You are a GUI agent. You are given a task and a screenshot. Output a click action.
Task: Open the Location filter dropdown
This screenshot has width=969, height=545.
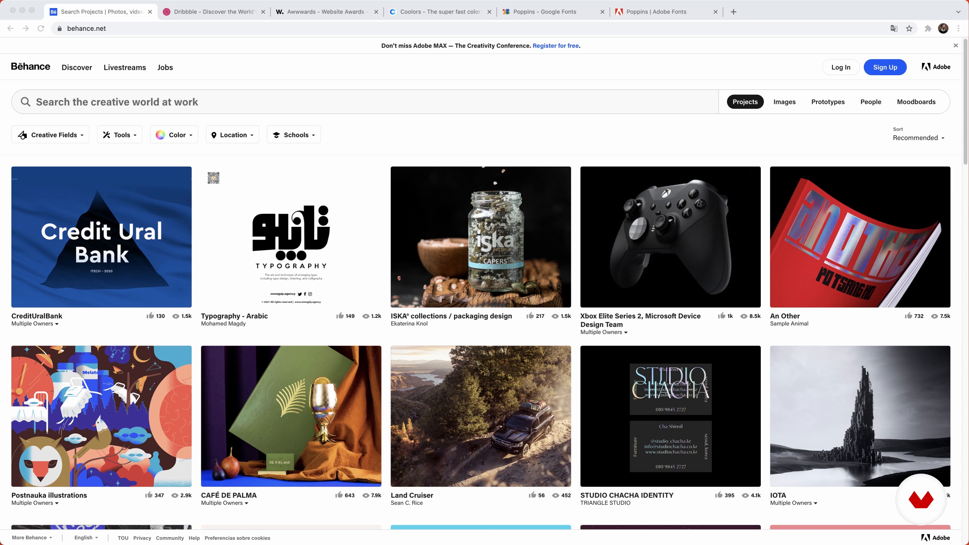[x=232, y=135]
